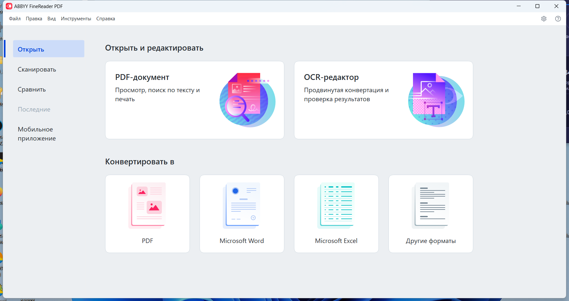Choose the Microsoft Excel conversion label
This screenshot has width=569, height=301.
tap(336, 241)
